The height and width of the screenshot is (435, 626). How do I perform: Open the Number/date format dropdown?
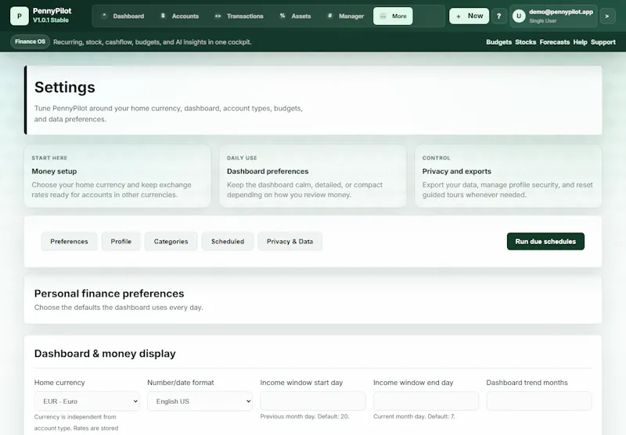(x=200, y=401)
